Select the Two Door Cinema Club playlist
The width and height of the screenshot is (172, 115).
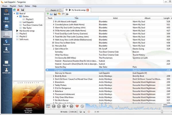coord(32,25)
